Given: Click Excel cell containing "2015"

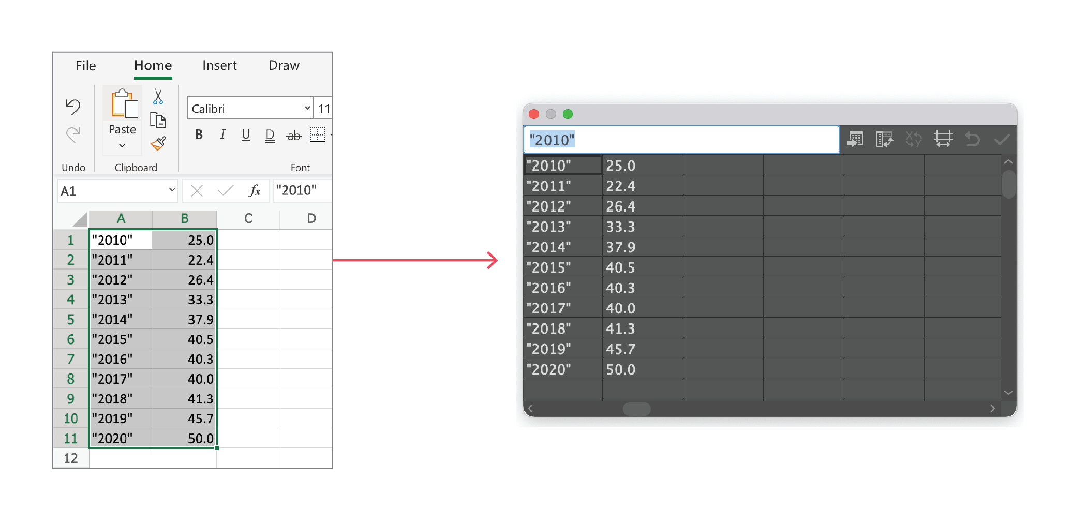Looking at the screenshot, I should tap(121, 339).
